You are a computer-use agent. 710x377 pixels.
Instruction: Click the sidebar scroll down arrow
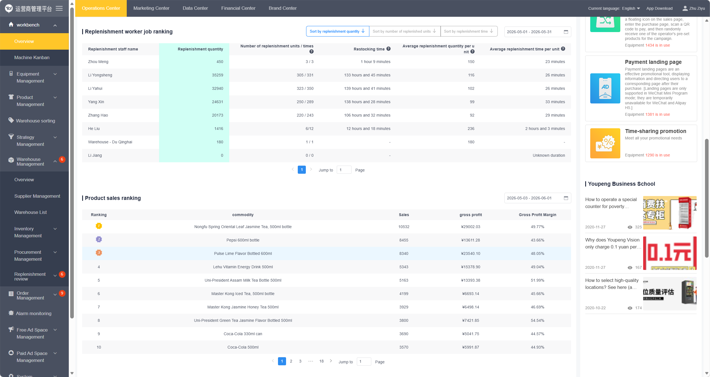pos(72,373)
